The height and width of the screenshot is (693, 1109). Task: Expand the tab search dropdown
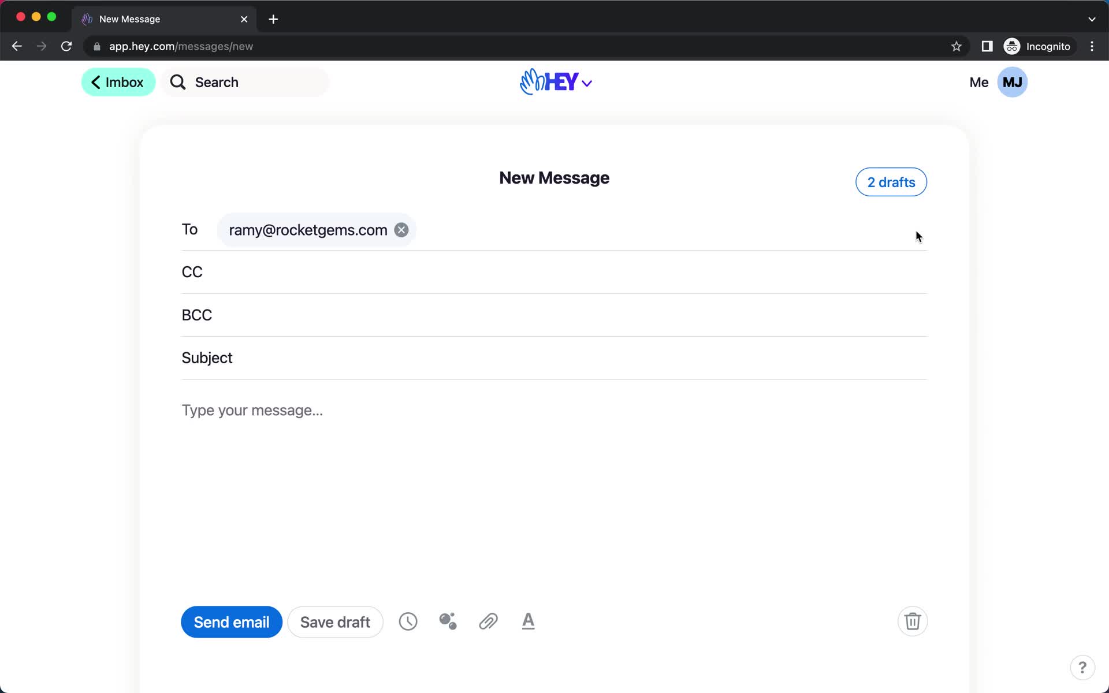(x=1092, y=19)
